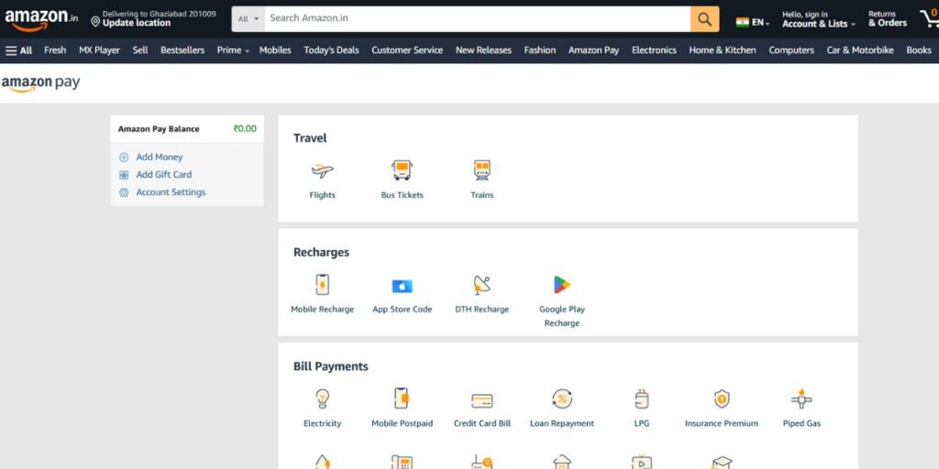Screen dimensions: 939x469
Task: Open the search category All dropdown
Action: pyautogui.click(x=248, y=19)
